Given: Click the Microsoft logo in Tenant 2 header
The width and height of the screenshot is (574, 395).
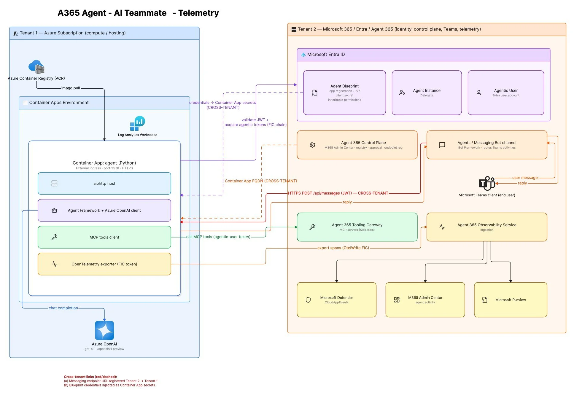Looking at the screenshot, I should pos(294,29).
